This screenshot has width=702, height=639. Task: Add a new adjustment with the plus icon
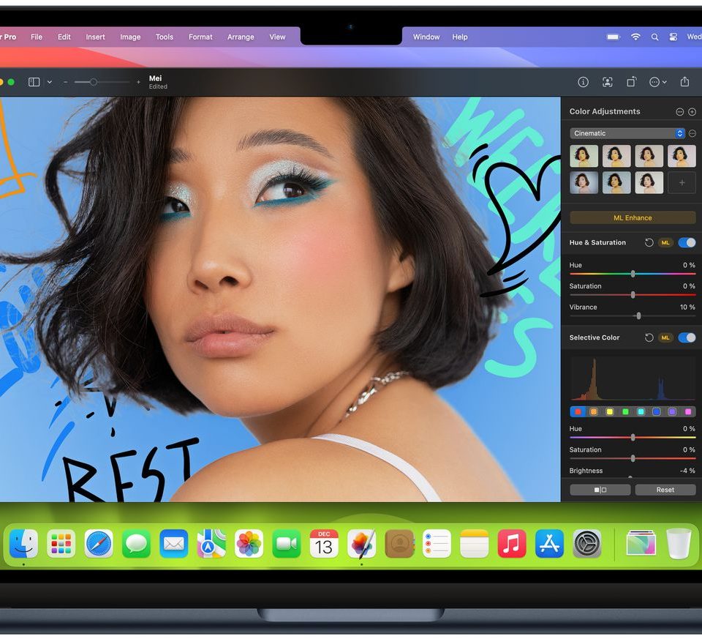pos(692,112)
